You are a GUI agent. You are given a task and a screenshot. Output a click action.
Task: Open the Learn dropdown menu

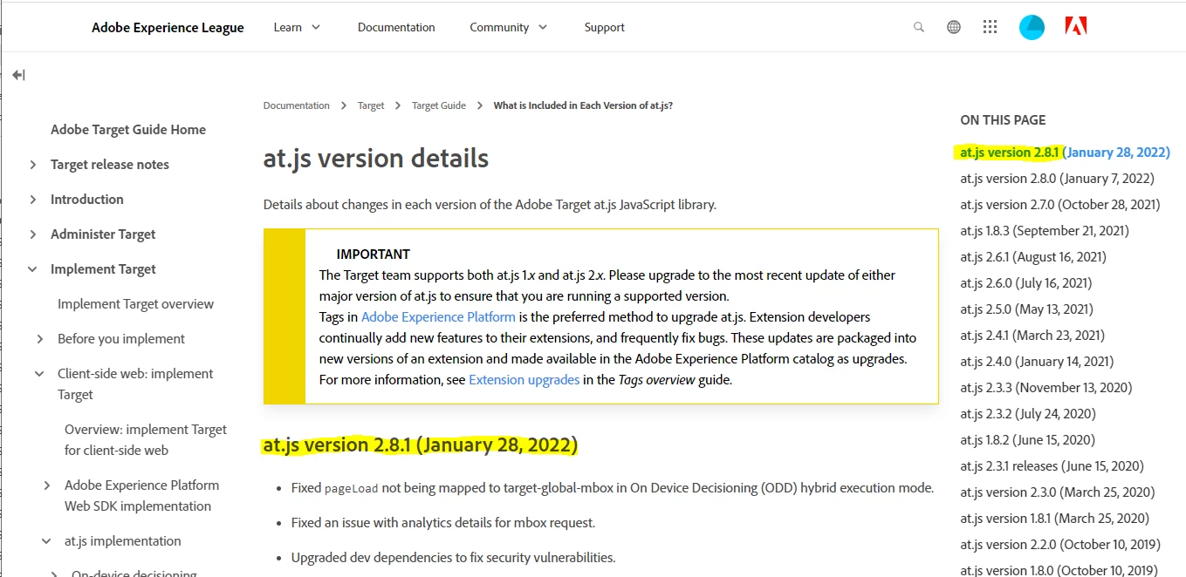coord(298,28)
